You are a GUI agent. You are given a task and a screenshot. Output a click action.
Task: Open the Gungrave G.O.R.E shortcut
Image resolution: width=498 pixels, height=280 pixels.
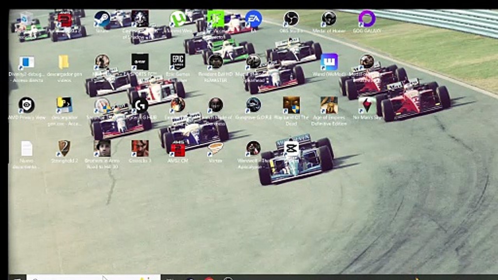(x=253, y=105)
